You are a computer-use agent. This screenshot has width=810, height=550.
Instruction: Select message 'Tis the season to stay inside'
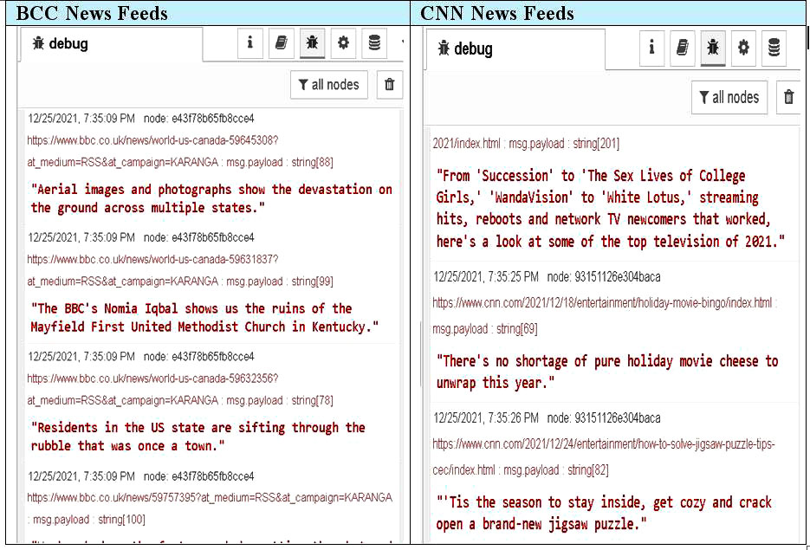coord(604,513)
